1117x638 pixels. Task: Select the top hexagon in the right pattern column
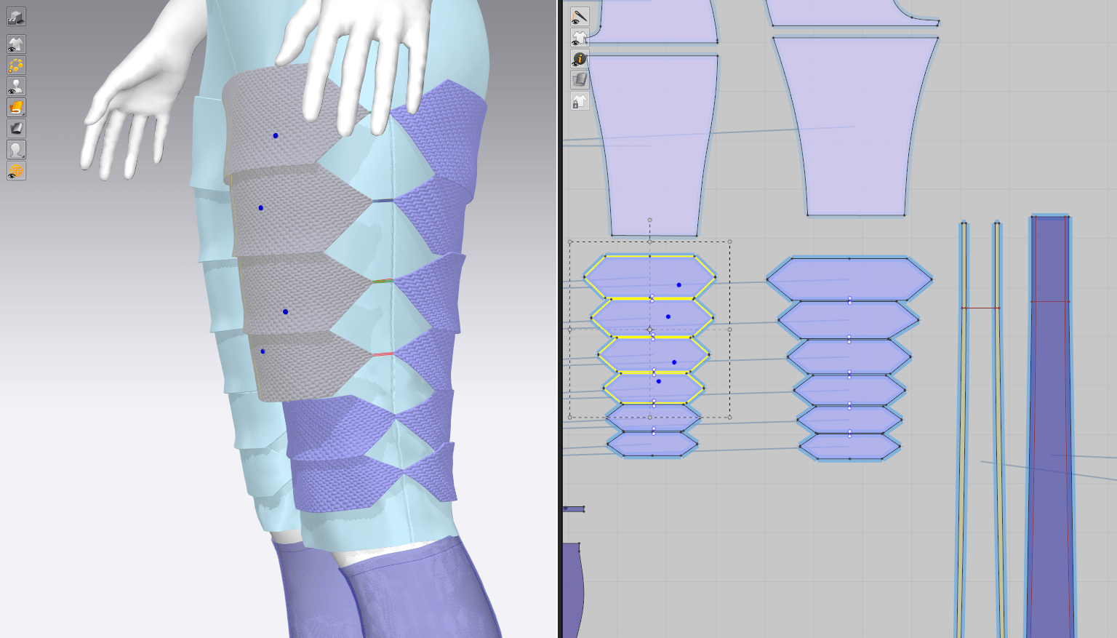coord(849,279)
